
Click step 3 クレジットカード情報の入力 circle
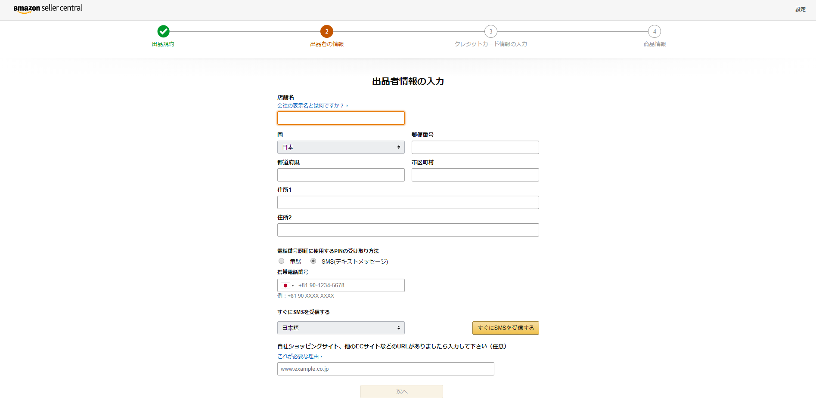[x=490, y=31]
